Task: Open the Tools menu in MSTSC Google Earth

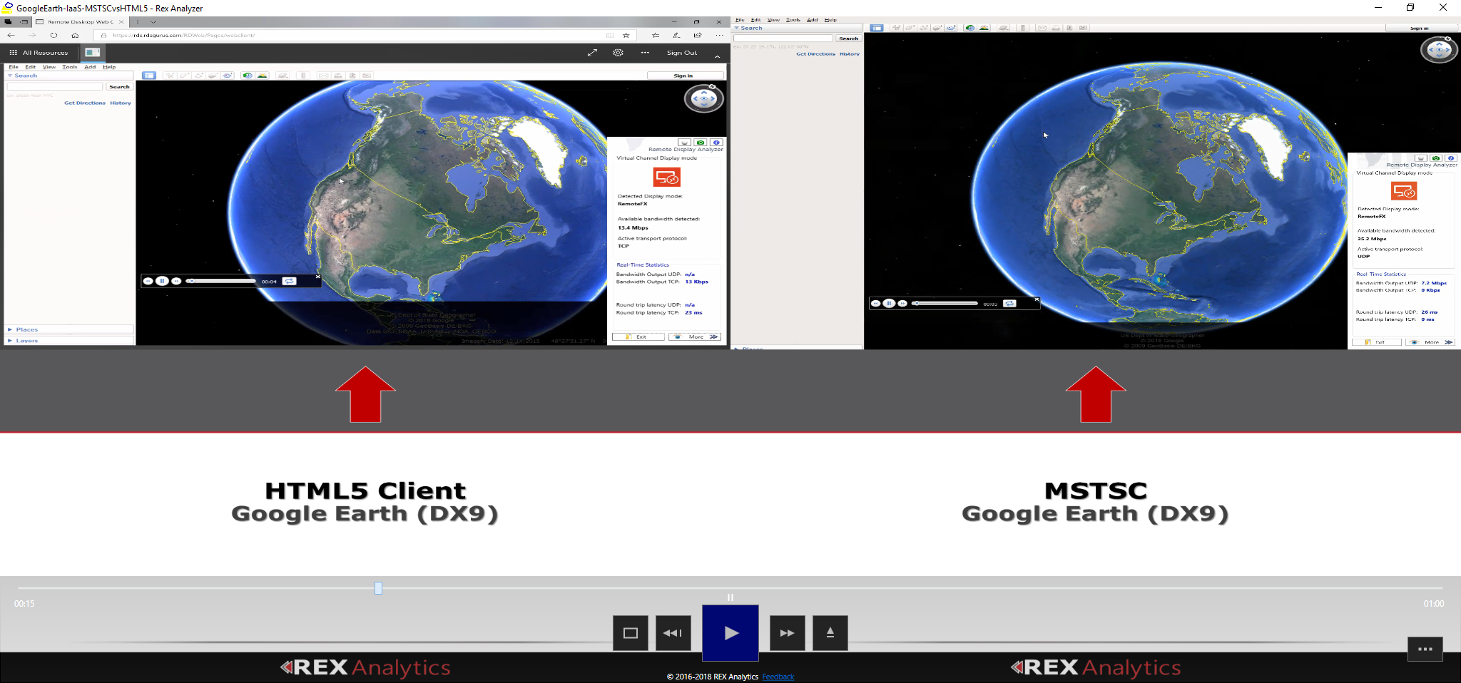Action: point(793,20)
